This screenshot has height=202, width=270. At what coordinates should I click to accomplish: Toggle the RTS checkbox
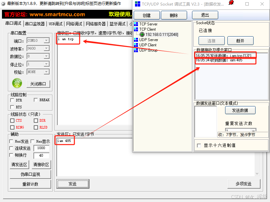[x=12, y=107]
